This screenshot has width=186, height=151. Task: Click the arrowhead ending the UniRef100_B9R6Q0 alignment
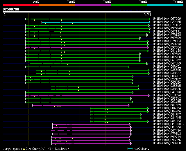tap(140, 38)
